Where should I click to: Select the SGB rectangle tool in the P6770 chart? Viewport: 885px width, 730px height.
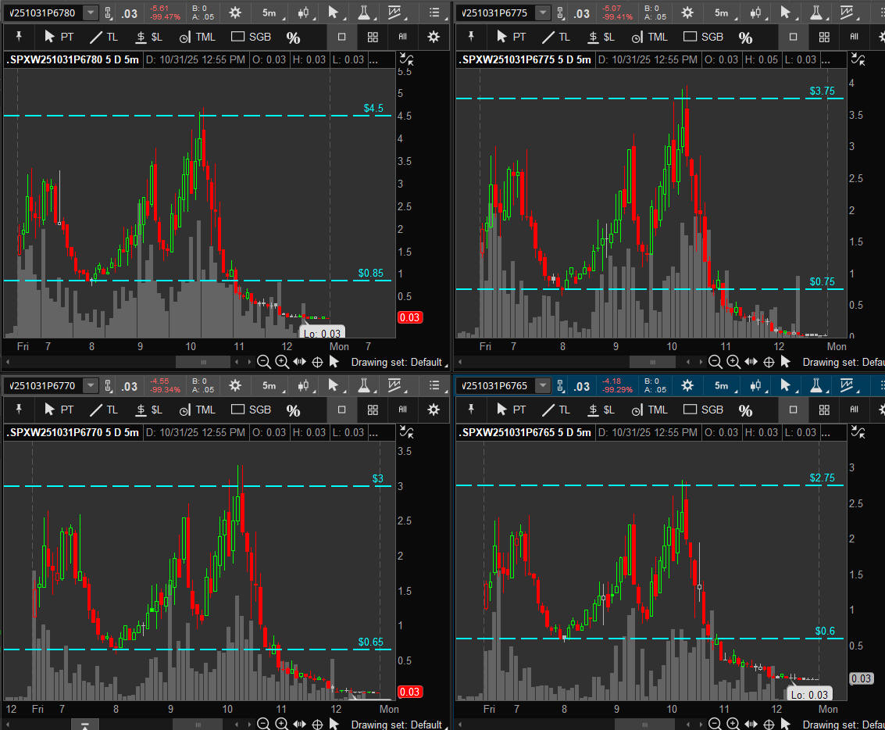click(x=252, y=410)
